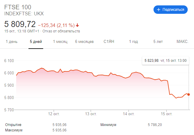The image size is (194, 135).
Task: Click the red down arrow icon
Action: (x=77, y=25)
